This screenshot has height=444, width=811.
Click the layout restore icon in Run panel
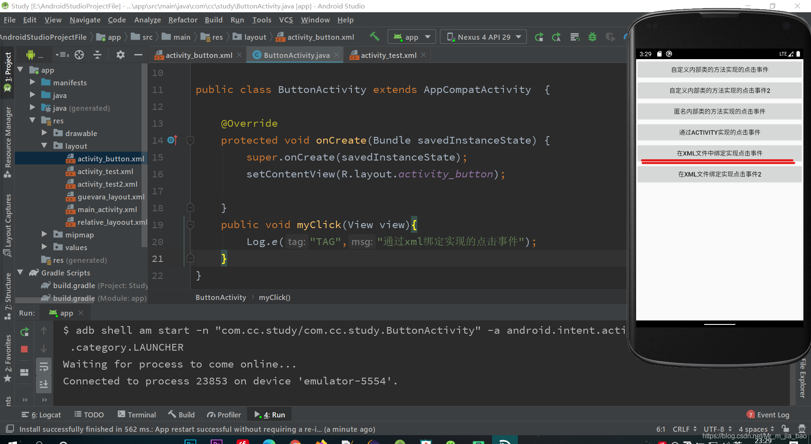24,372
